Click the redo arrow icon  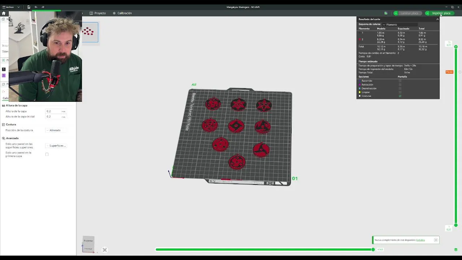pos(43,7)
